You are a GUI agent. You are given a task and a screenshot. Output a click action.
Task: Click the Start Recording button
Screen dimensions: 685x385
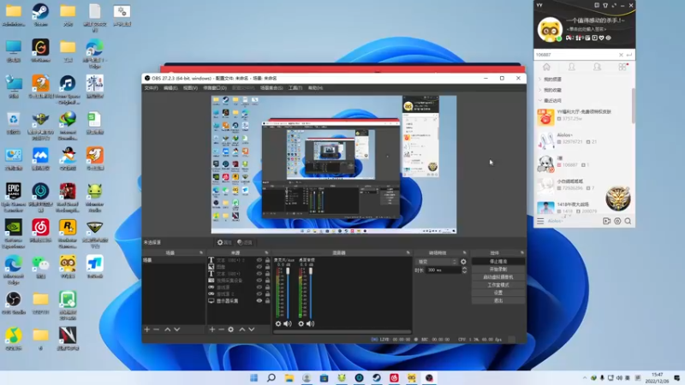[x=498, y=269]
